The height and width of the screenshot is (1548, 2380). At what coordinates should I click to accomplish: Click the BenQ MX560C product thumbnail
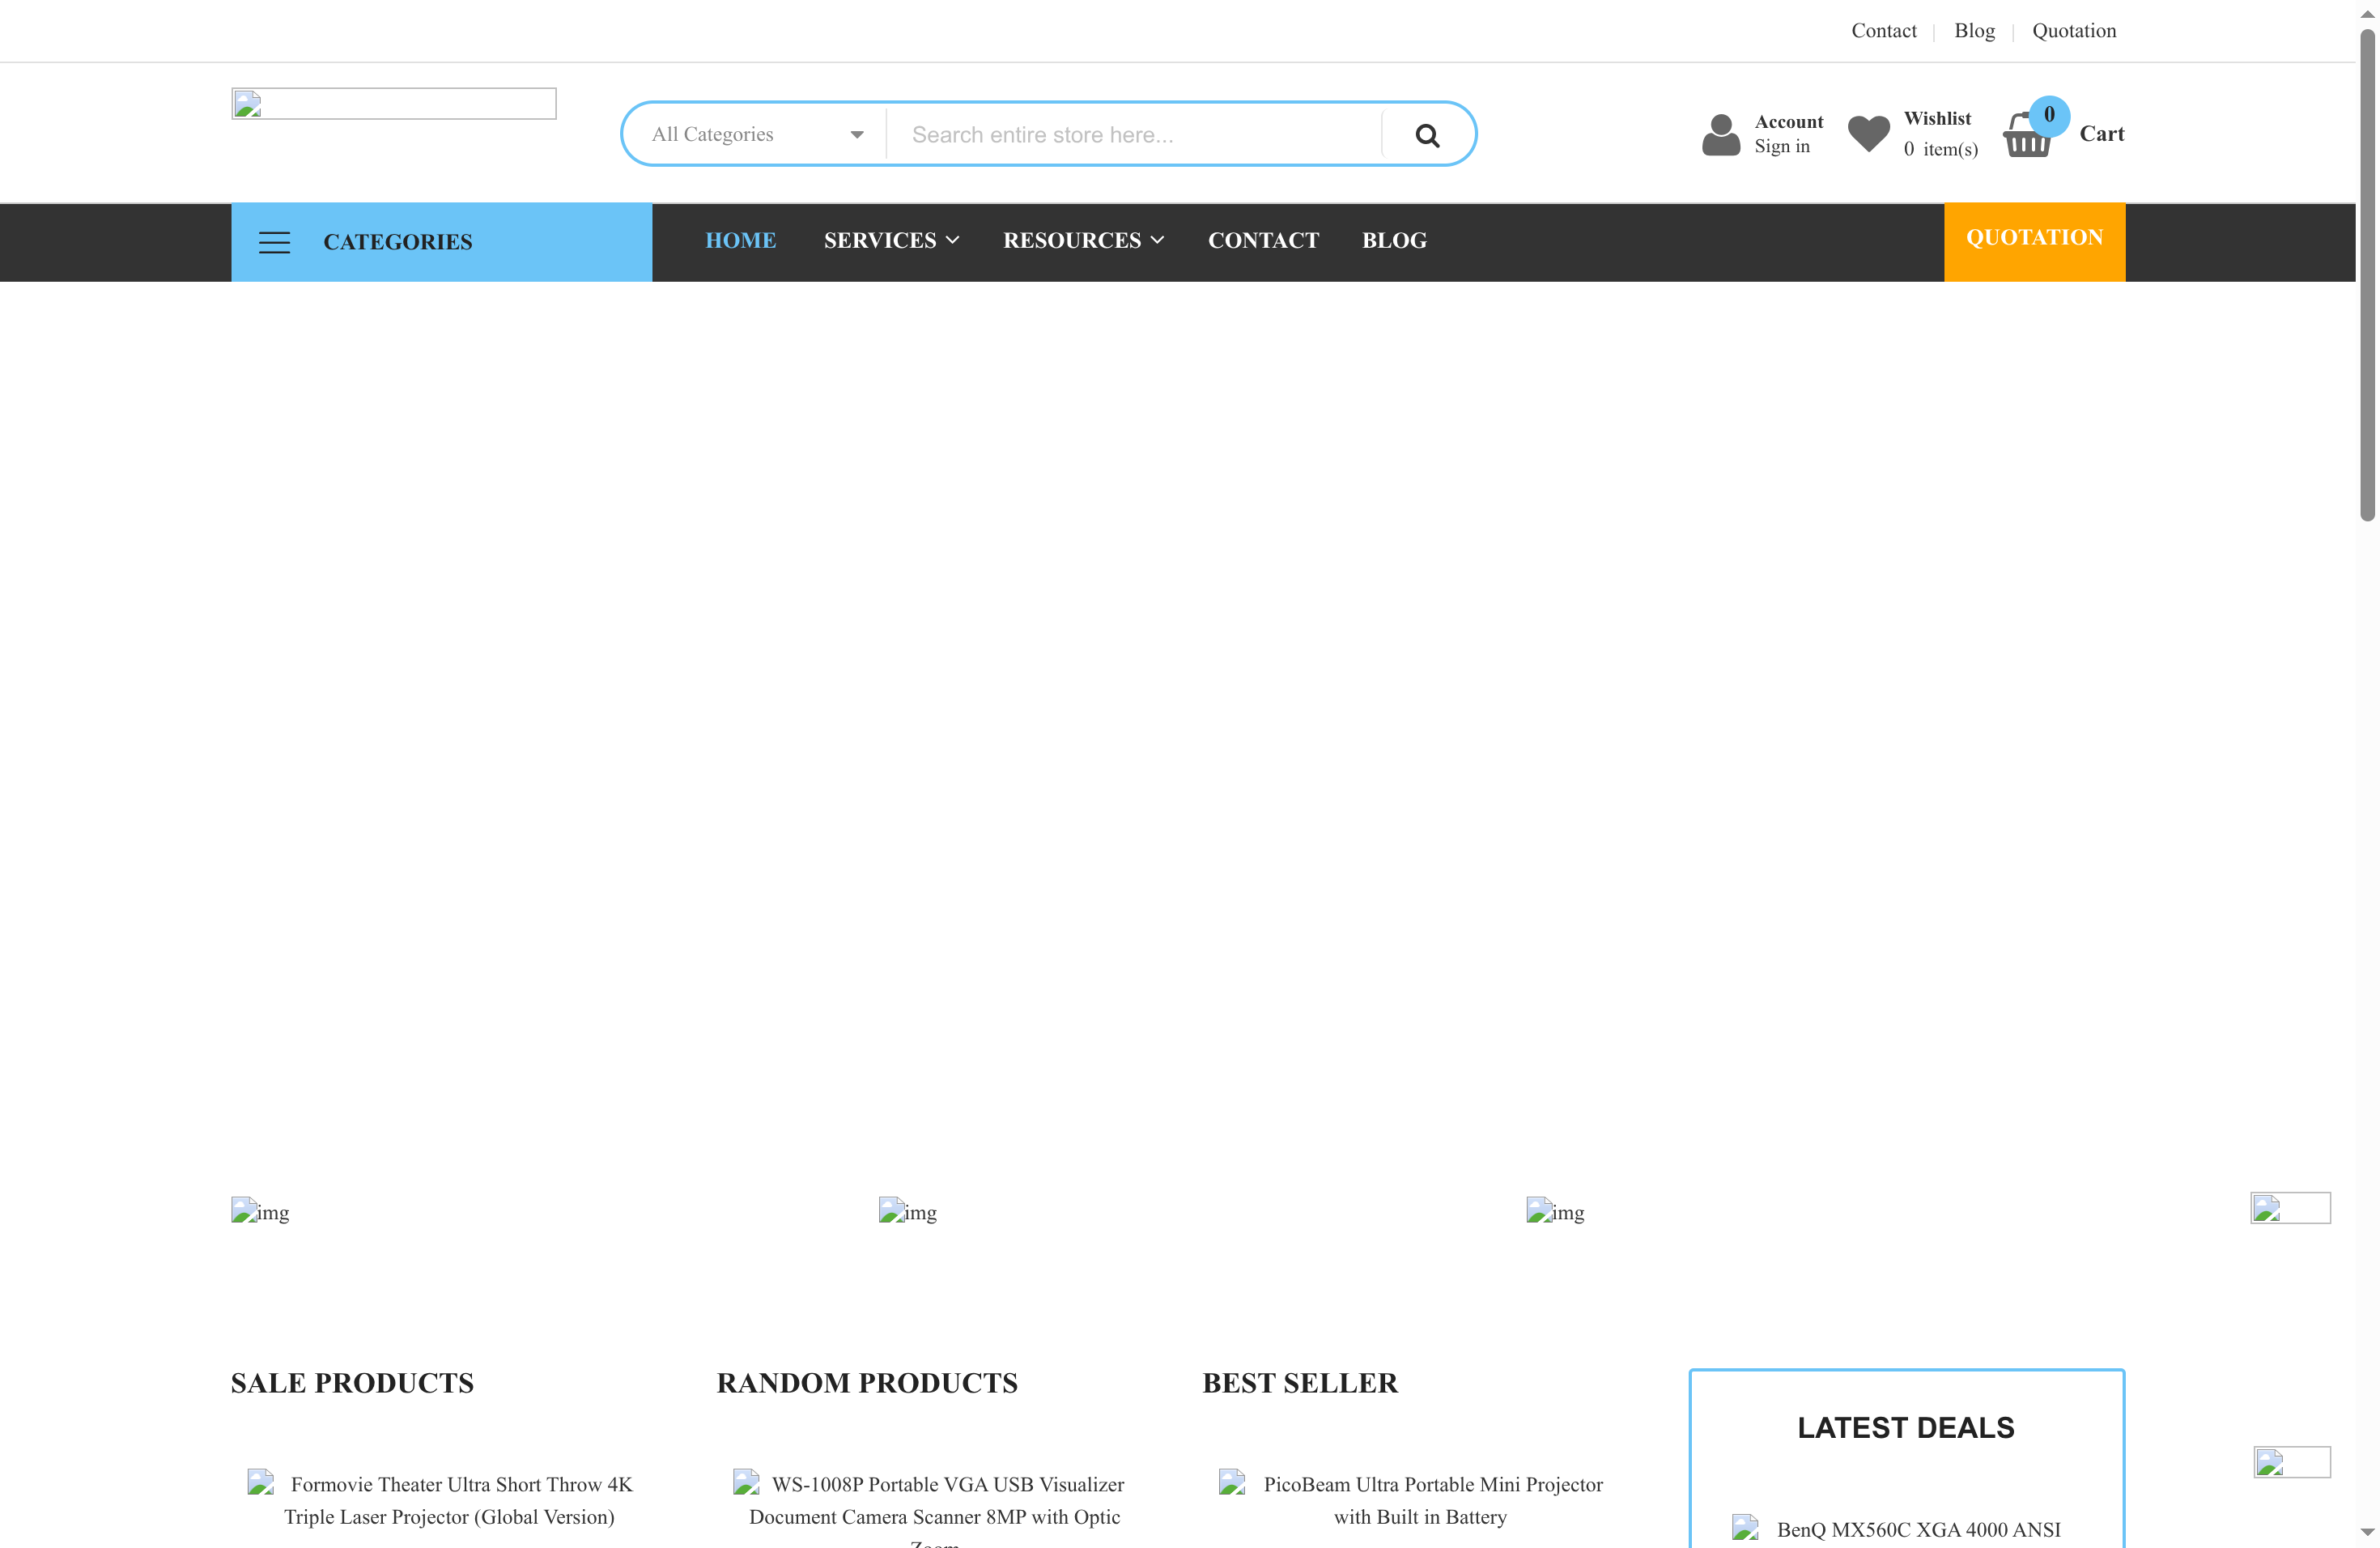pyautogui.click(x=1746, y=1528)
